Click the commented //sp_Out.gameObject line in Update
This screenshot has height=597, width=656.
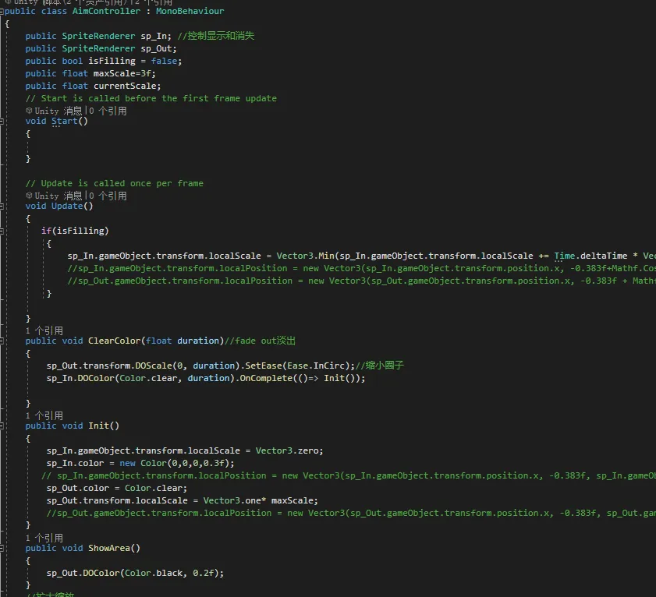tap(361, 281)
